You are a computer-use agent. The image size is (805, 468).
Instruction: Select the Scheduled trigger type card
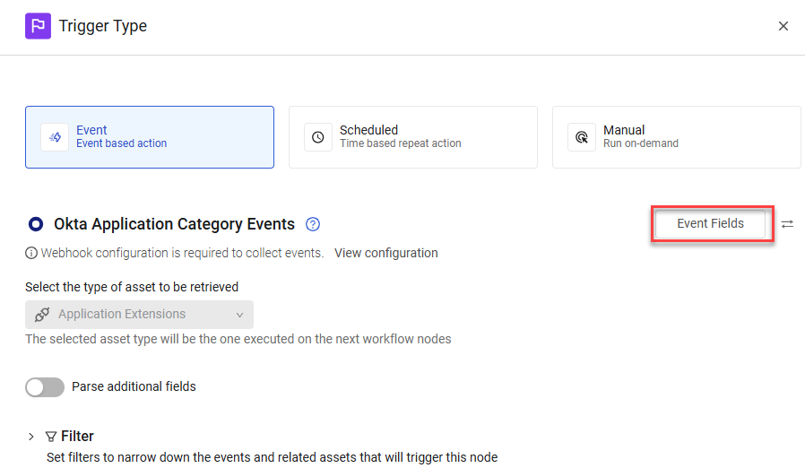pyautogui.click(x=413, y=137)
